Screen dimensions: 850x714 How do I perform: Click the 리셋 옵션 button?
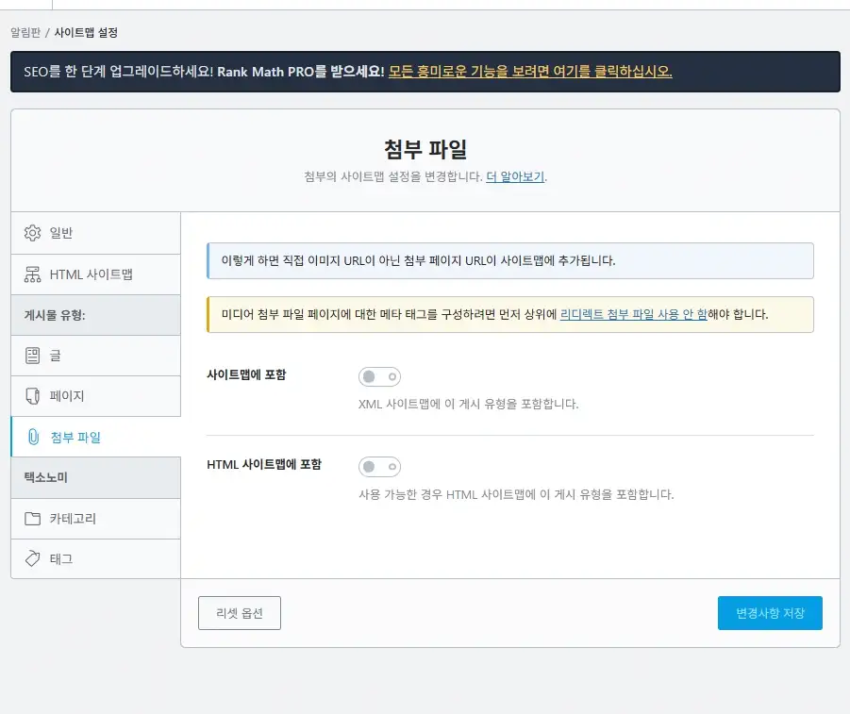240,613
